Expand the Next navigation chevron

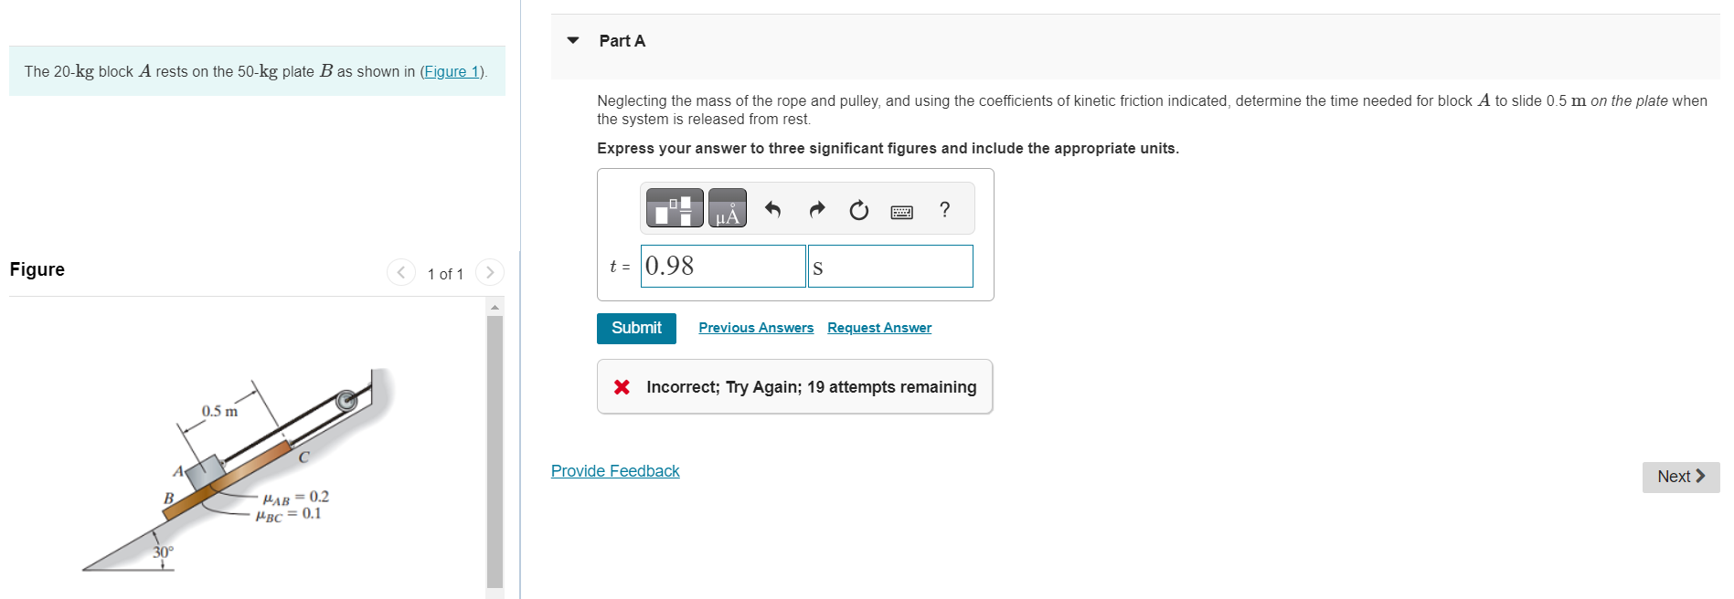tap(1701, 476)
